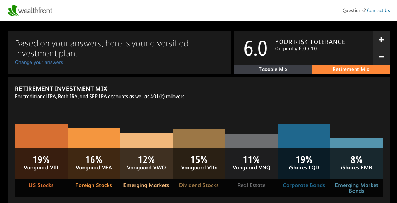Click the 6.0 risk tolerance score
The image size is (397, 203).
255,48
